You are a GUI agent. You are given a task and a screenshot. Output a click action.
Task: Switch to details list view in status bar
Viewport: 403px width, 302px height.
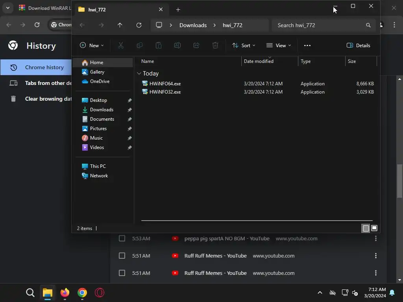[x=366, y=228]
